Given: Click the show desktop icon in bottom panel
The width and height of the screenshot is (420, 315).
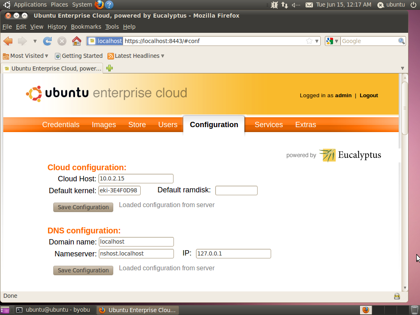Looking at the screenshot, I should (x=5, y=310).
